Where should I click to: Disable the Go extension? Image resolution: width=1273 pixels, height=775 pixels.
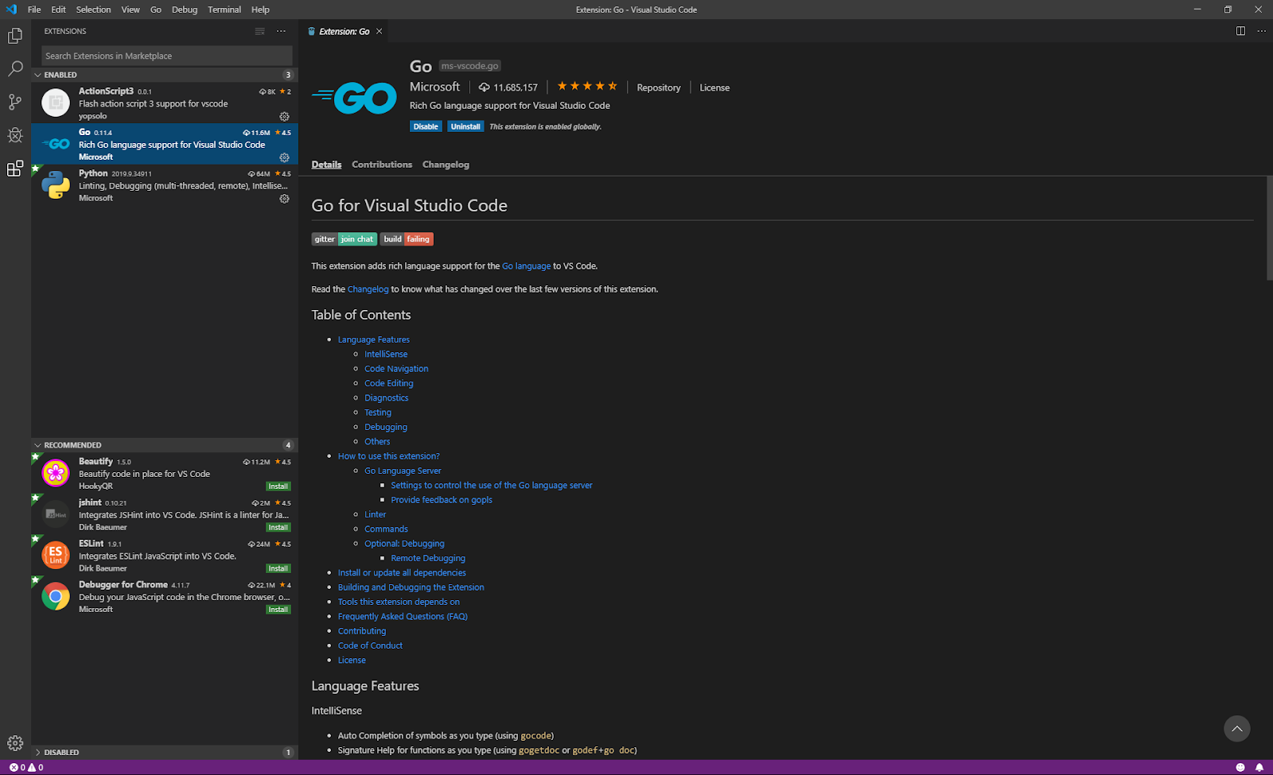click(x=426, y=126)
